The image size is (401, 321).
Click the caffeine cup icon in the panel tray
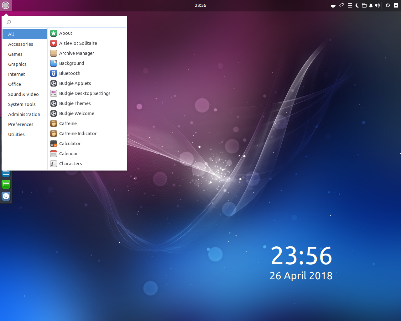(333, 5)
